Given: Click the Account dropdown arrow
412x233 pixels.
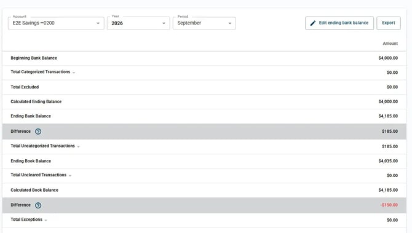Looking at the screenshot, I should [x=98, y=23].
